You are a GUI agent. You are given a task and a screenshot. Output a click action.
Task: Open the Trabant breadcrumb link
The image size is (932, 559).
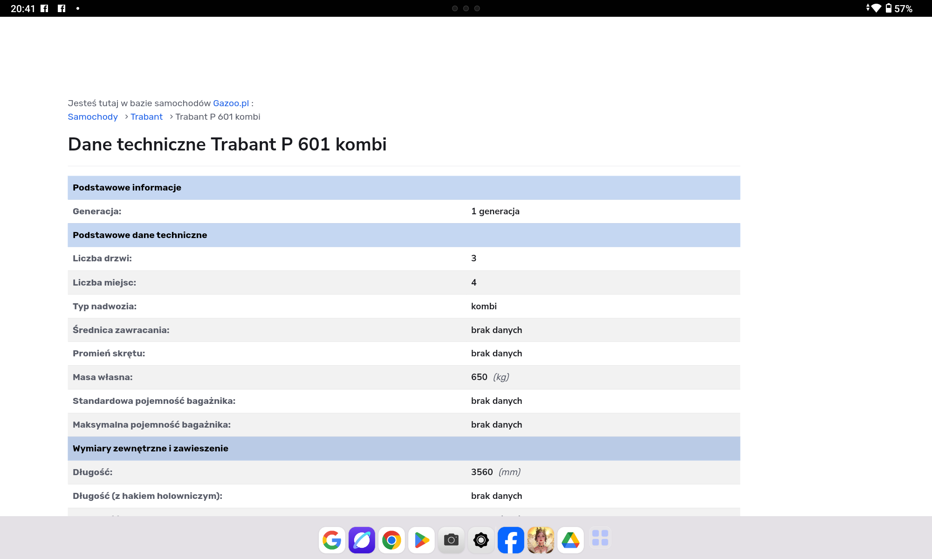click(146, 117)
